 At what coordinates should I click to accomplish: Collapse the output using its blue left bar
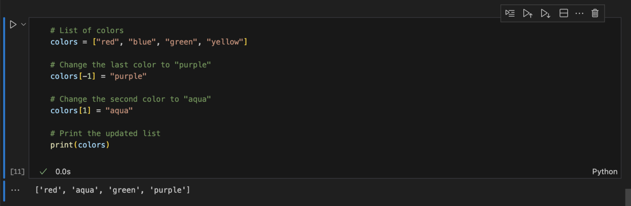click(x=4, y=191)
